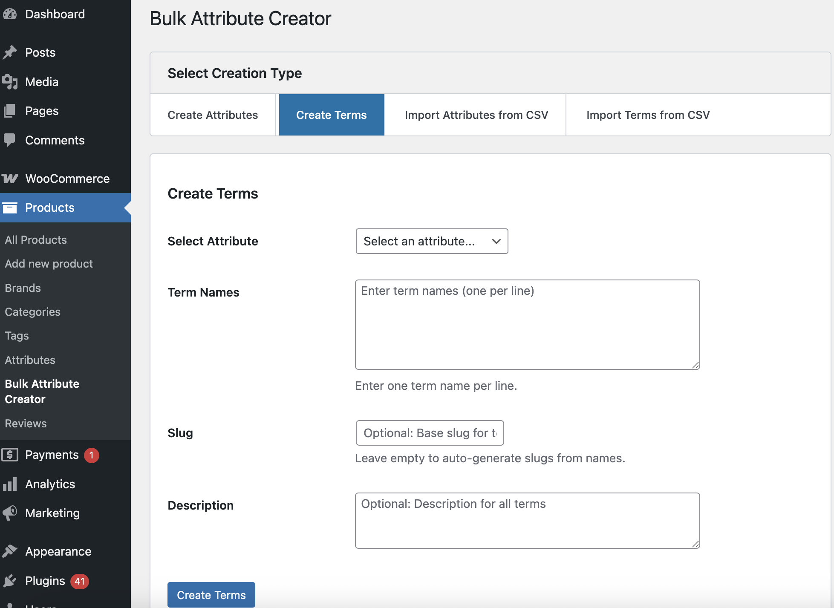
Task: Switch to the Create Attributes tab
Action: click(x=213, y=115)
